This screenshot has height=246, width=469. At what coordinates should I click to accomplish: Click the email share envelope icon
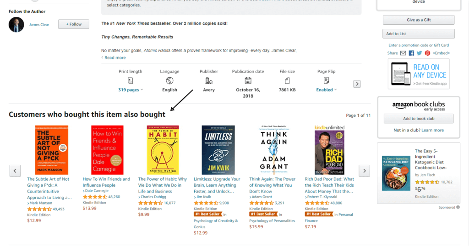pos(403,53)
